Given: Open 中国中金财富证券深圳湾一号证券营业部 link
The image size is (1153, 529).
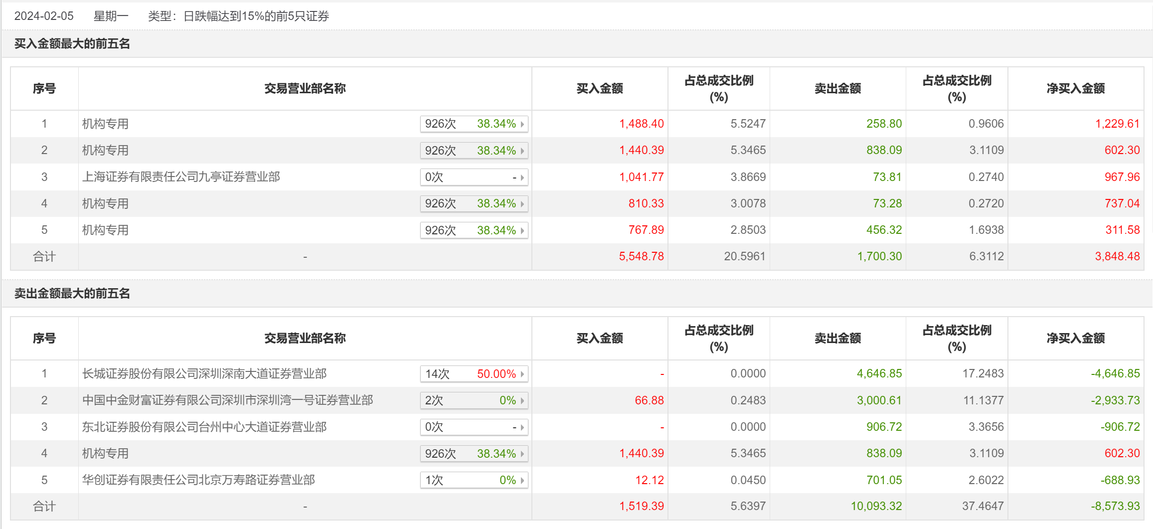Looking at the screenshot, I should (x=227, y=400).
